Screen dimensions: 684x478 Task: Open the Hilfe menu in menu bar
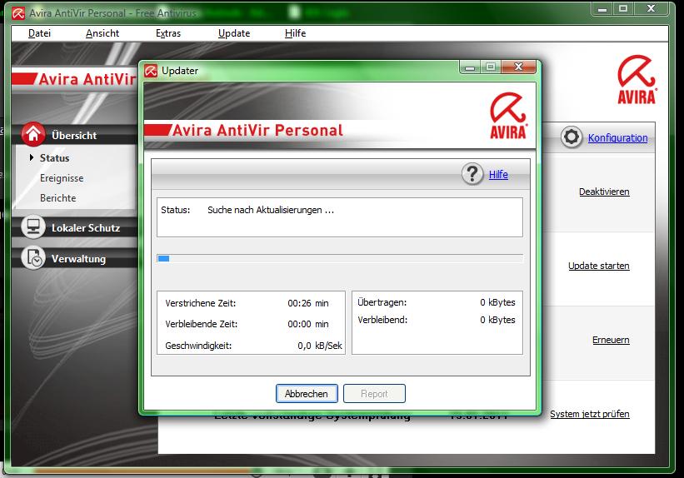coord(295,33)
